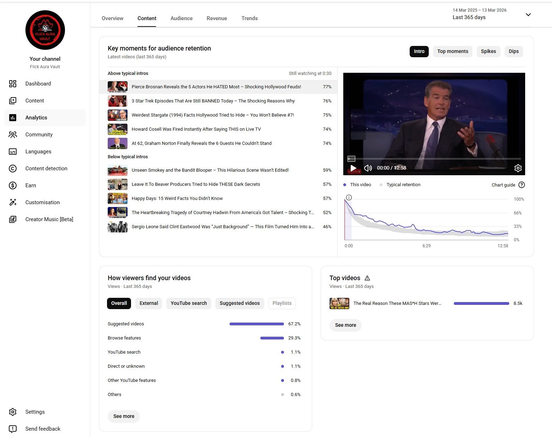Expand See more under traffic sources

tap(124, 416)
